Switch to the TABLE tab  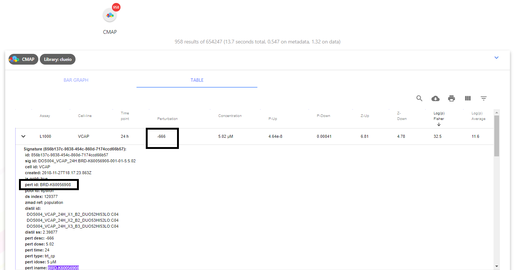coord(197,80)
